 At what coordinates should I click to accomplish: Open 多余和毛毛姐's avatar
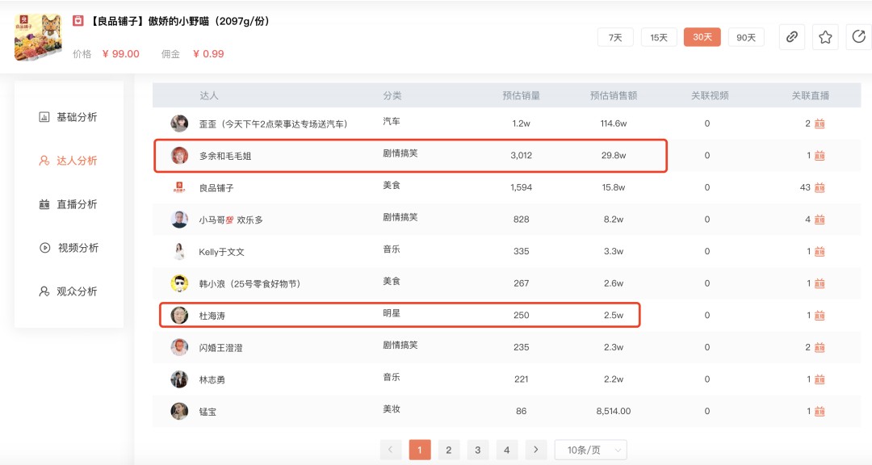[179, 156]
